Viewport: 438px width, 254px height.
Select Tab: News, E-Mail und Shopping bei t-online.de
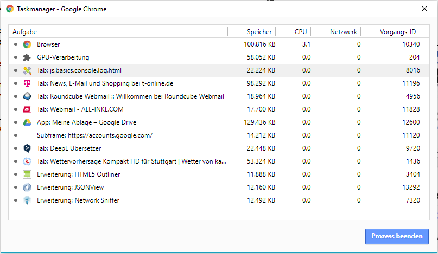[219, 83]
